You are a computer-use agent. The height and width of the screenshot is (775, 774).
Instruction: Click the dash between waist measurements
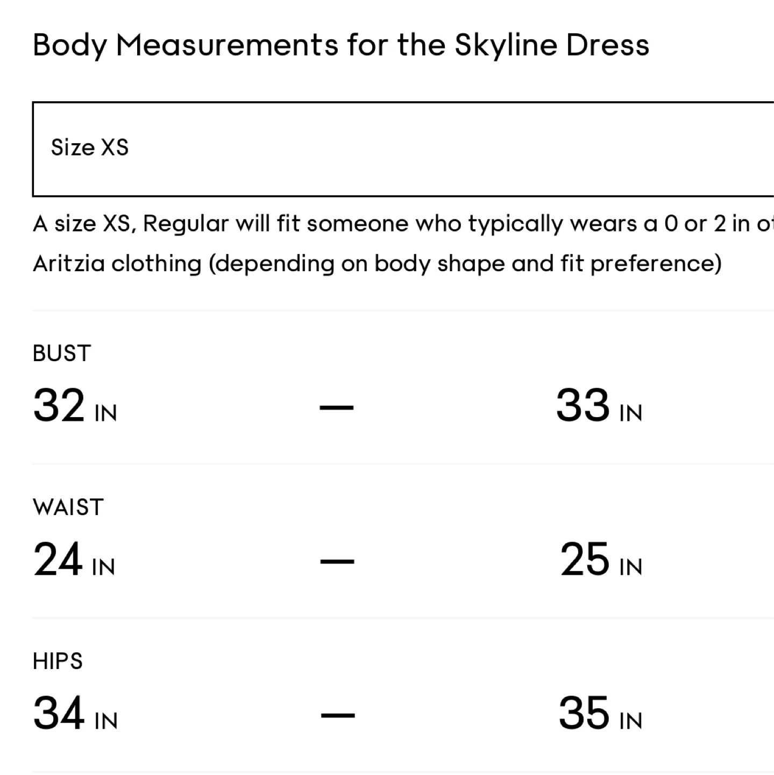337,561
